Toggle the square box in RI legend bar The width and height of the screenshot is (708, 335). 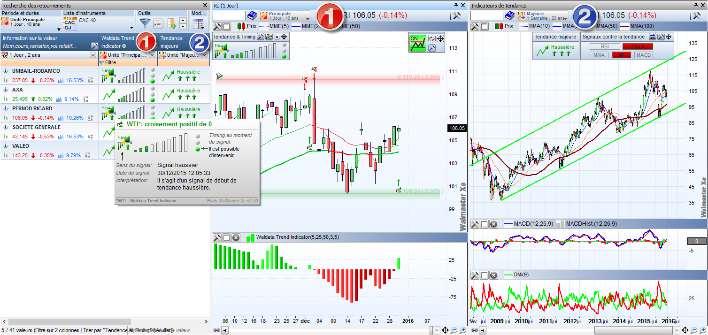pyautogui.click(x=227, y=26)
